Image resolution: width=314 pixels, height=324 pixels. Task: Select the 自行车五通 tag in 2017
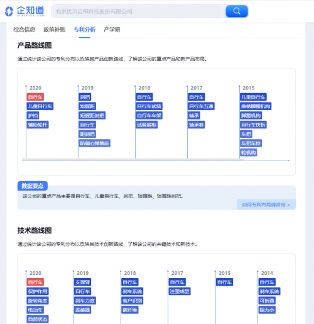pyautogui.click(x=201, y=106)
